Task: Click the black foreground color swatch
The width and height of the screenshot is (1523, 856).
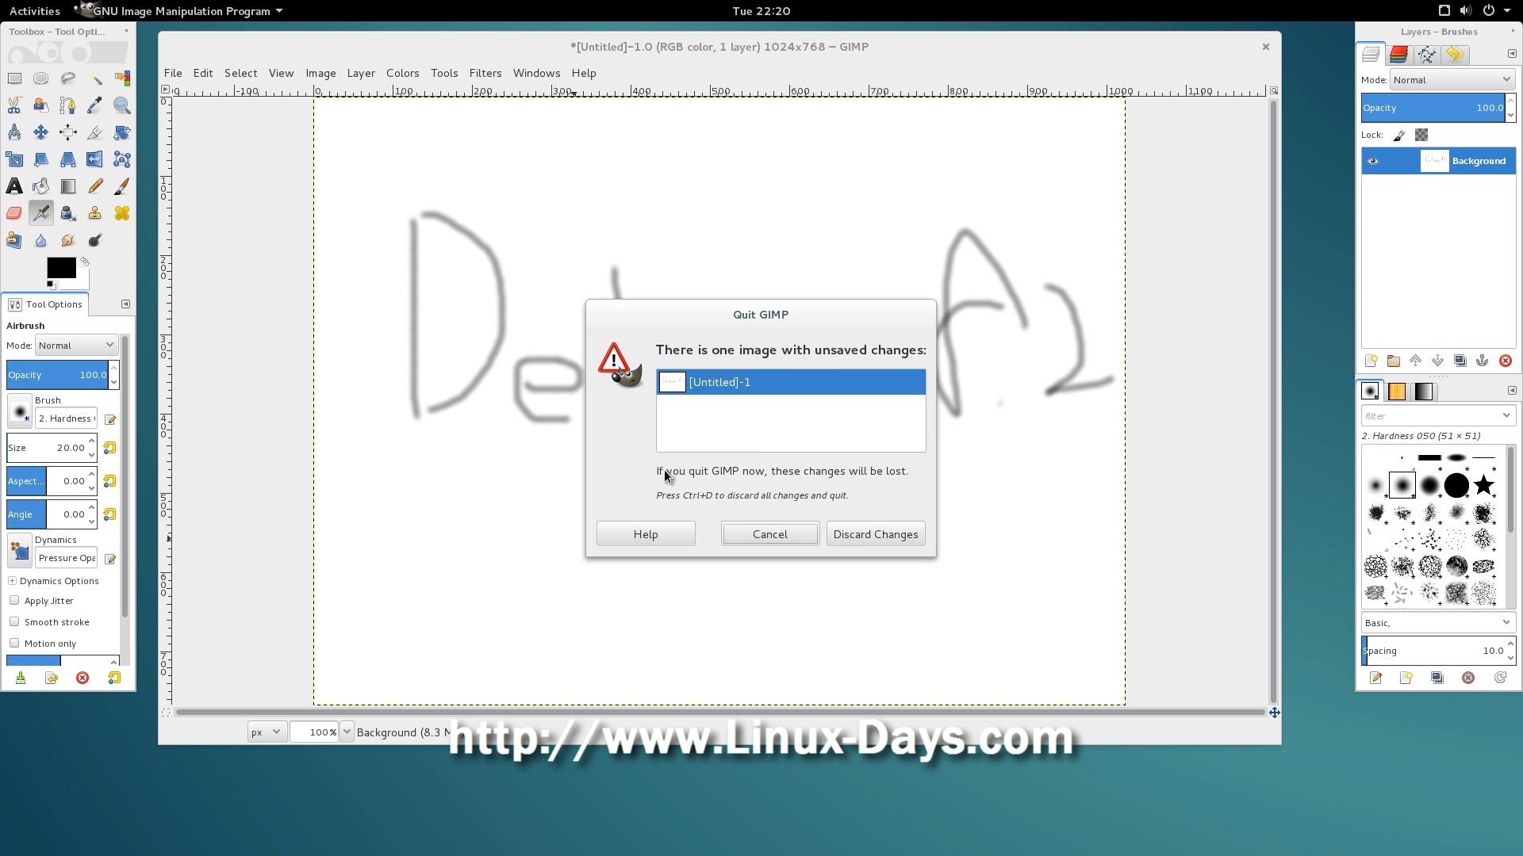Action: 61,268
